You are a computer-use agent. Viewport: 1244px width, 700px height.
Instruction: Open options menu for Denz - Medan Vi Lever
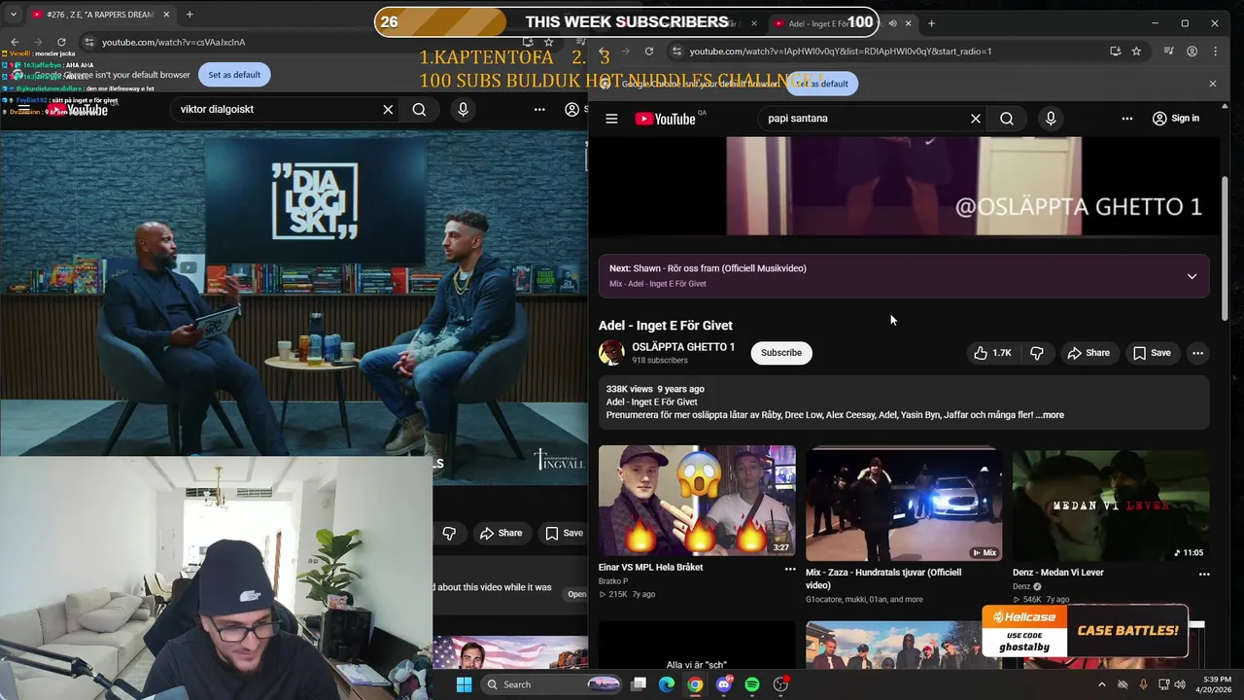1204,575
